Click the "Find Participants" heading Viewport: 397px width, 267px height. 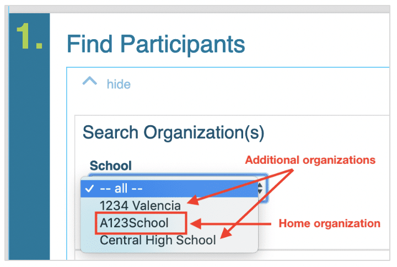tap(156, 44)
